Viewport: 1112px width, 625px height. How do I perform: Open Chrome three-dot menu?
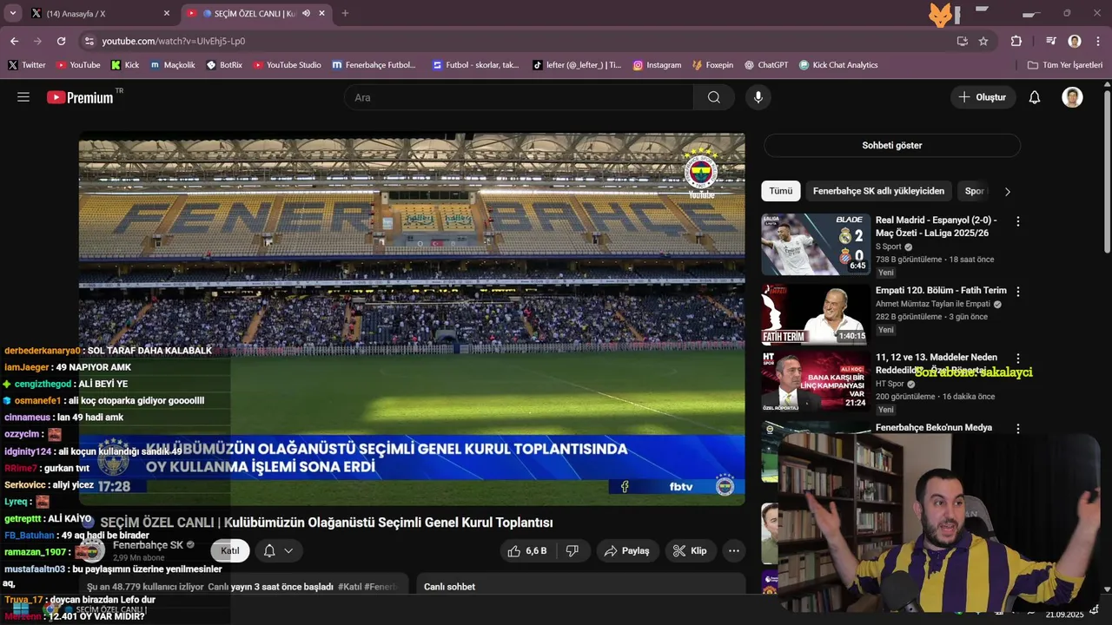coord(1096,41)
